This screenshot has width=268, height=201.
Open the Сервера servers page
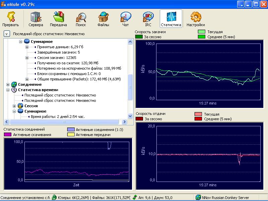36,19
